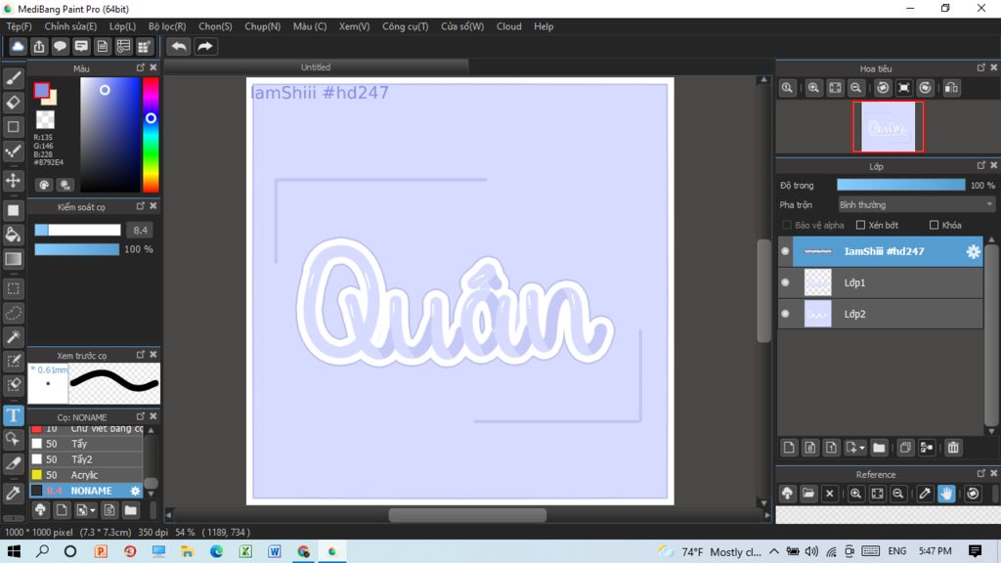Toggle the Bảo vệ alpha checkbox
Screen dimensions: 1001x563
point(787,225)
